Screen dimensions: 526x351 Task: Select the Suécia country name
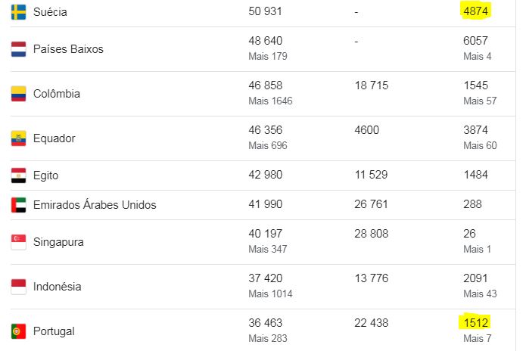coord(50,12)
